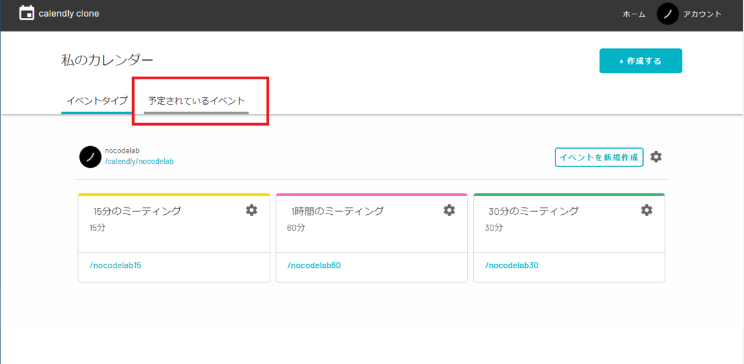
Task: Click the 60分 duration text
Action: tap(296, 228)
